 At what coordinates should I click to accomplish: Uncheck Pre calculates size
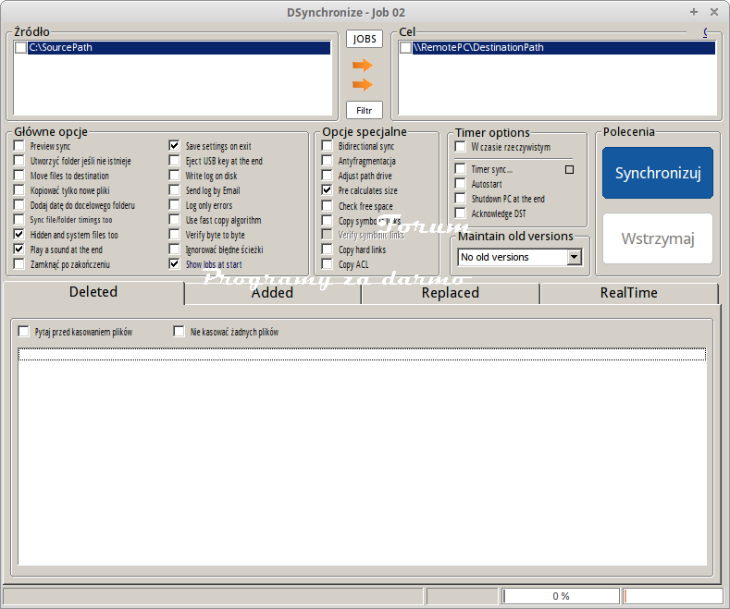pyautogui.click(x=328, y=190)
